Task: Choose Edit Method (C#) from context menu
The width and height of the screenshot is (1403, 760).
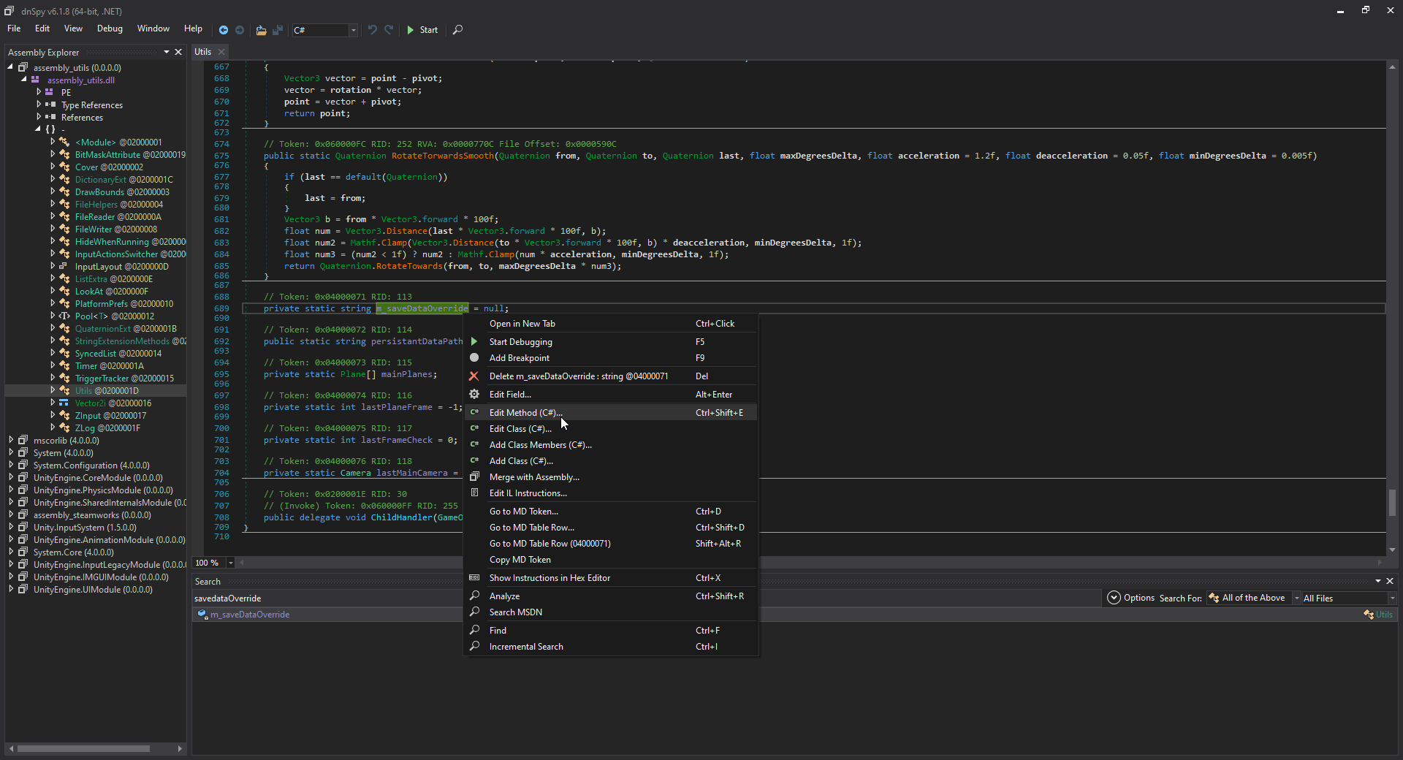Action: tap(525, 413)
